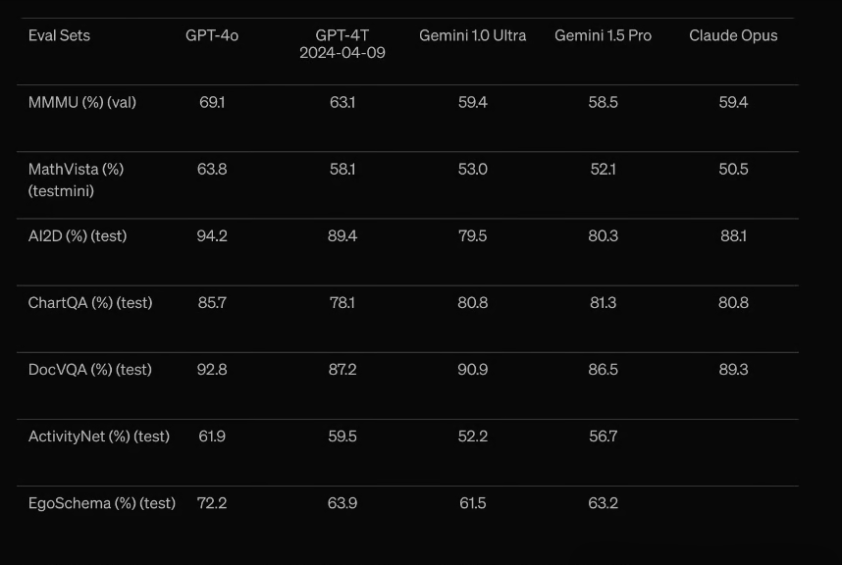Click the ActivityNet (%) (test) row label
842x565 pixels.
click(99, 436)
